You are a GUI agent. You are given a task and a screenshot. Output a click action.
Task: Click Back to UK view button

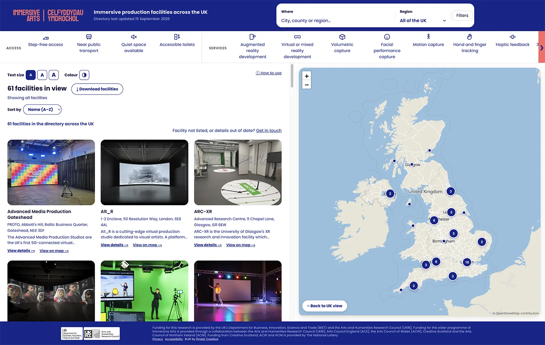[325, 306]
